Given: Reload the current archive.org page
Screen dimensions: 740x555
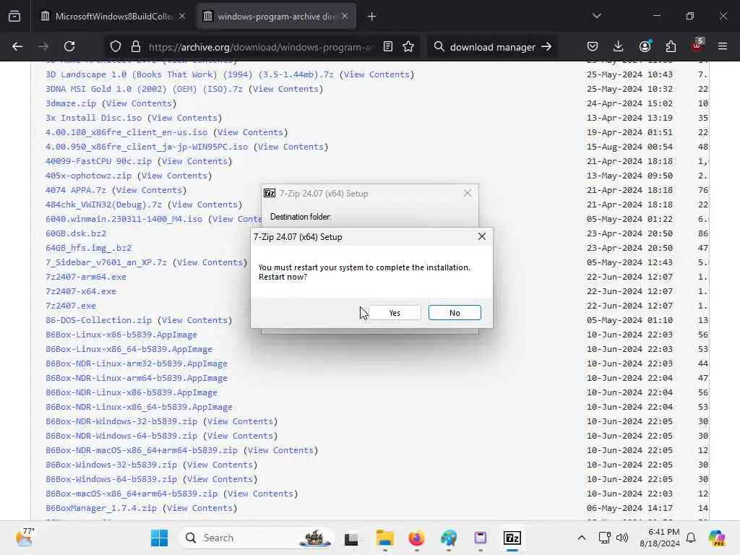Looking at the screenshot, I should click(69, 46).
